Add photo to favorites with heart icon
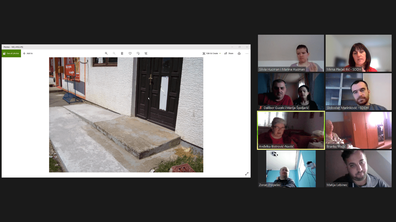Image resolution: width=396 pixels, height=222 pixels. coord(130,53)
